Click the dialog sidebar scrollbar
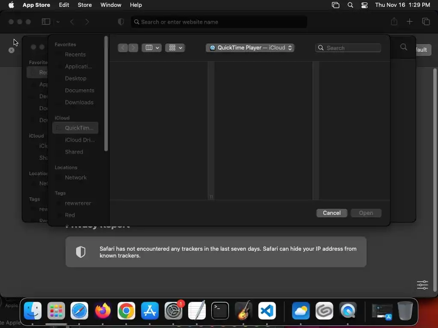This screenshot has height=328, width=438. click(106, 94)
